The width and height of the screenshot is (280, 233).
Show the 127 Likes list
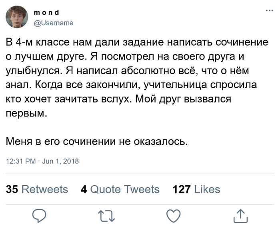pos(196,189)
